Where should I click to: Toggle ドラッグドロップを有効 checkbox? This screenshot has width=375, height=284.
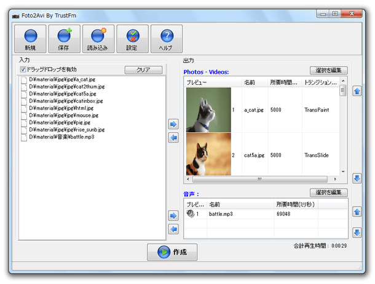pyautogui.click(x=23, y=69)
